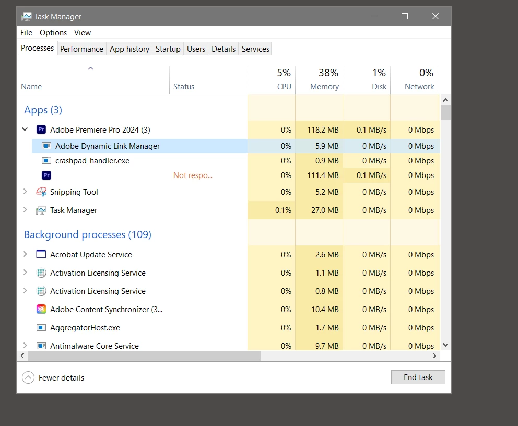This screenshot has width=518, height=426.
Task: Collapse the Adobe Premiere Pro 2024 group
Action: 25,129
